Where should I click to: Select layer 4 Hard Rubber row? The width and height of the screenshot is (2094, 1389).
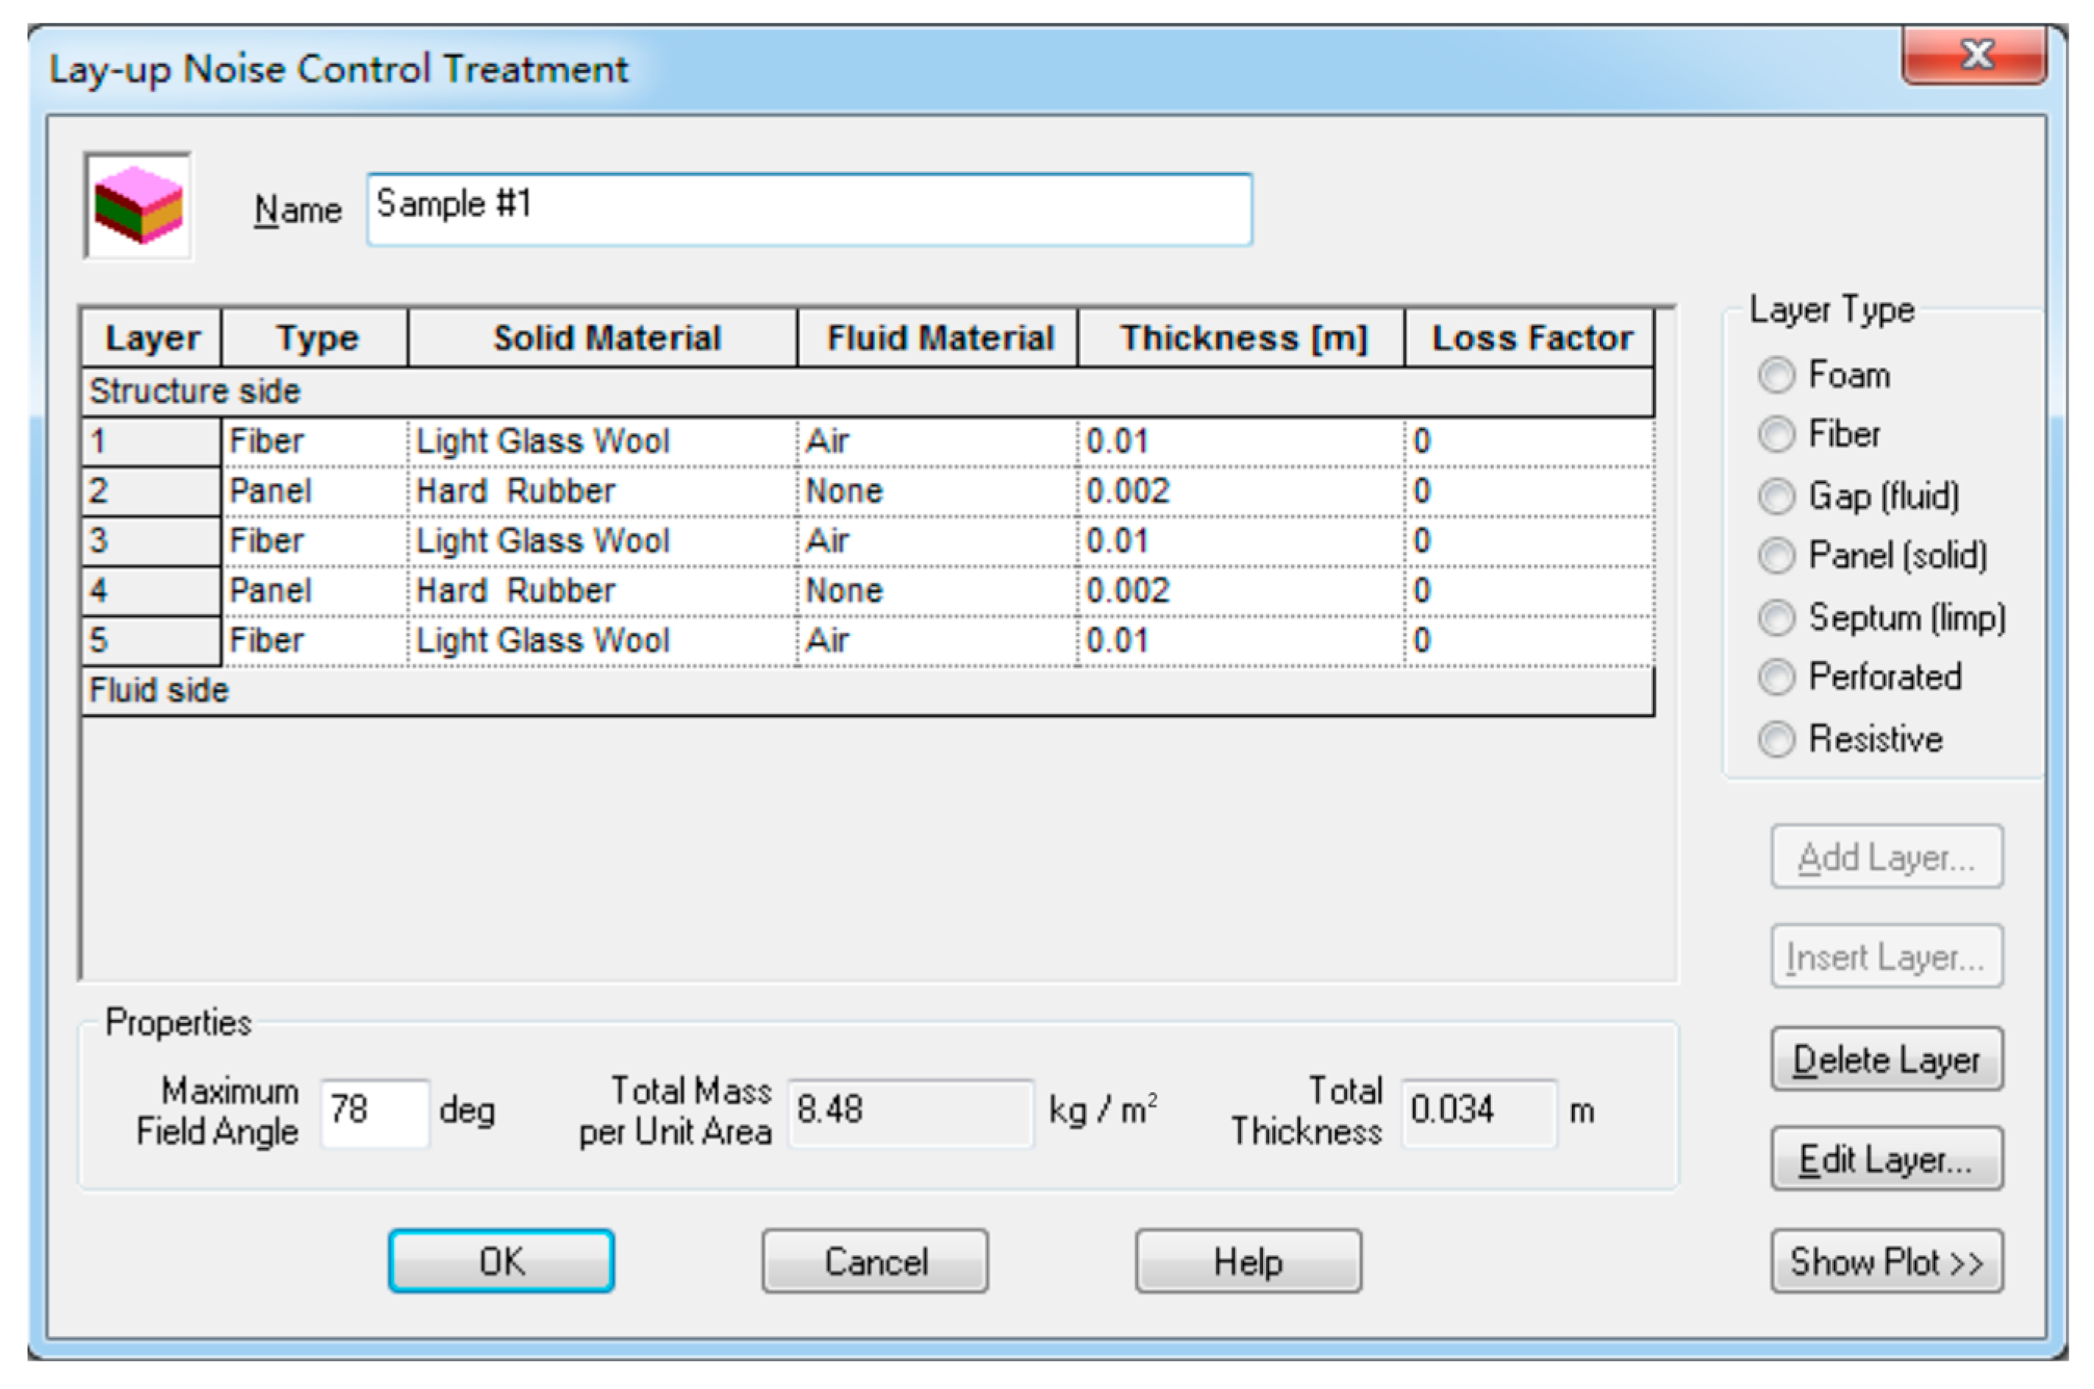point(514,591)
